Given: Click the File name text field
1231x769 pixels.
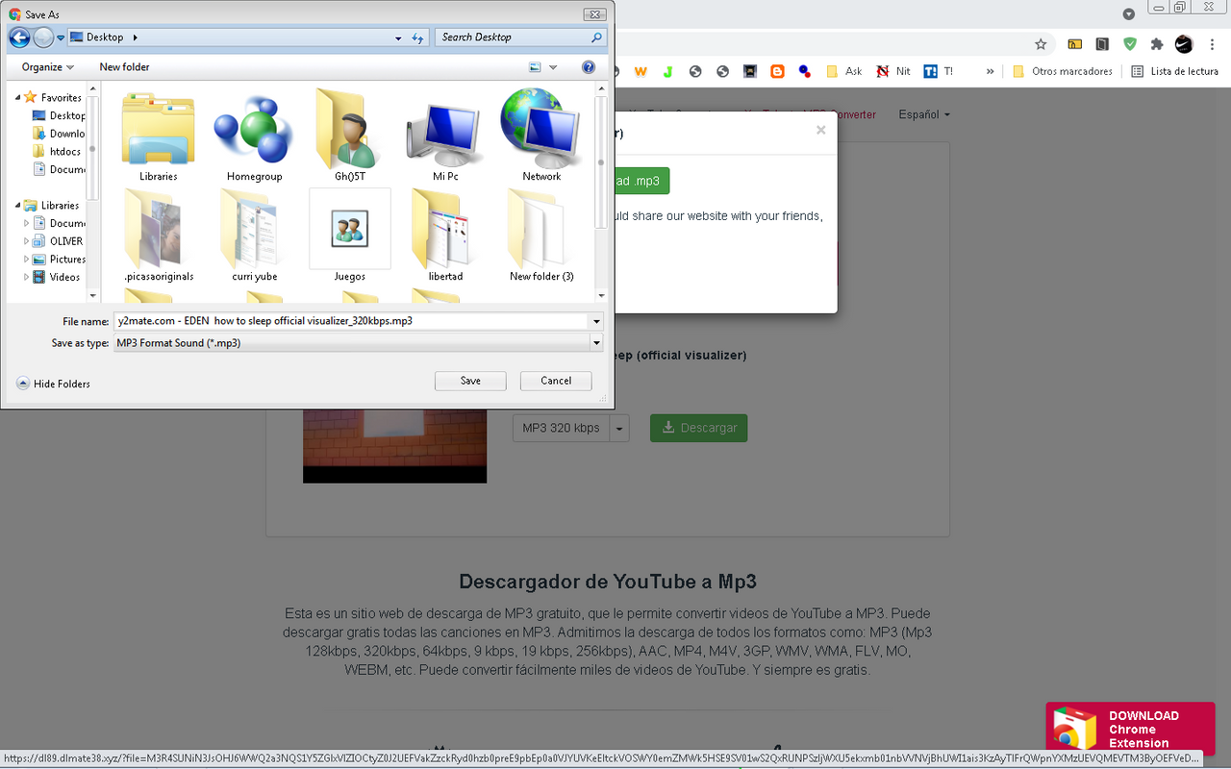Looking at the screenshot, I should click(x=351, y=321).
